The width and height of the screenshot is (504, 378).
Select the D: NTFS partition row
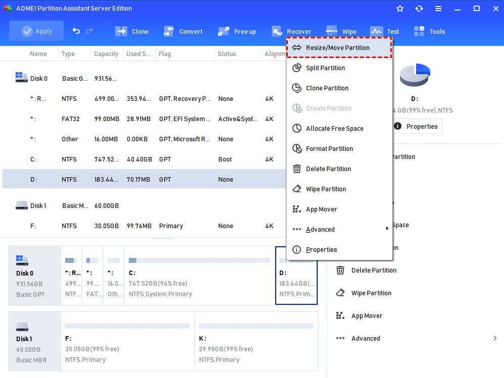144,179
